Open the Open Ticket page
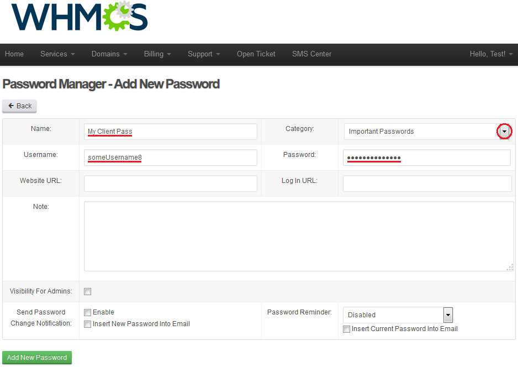518x367 pixels. [256, 54]
